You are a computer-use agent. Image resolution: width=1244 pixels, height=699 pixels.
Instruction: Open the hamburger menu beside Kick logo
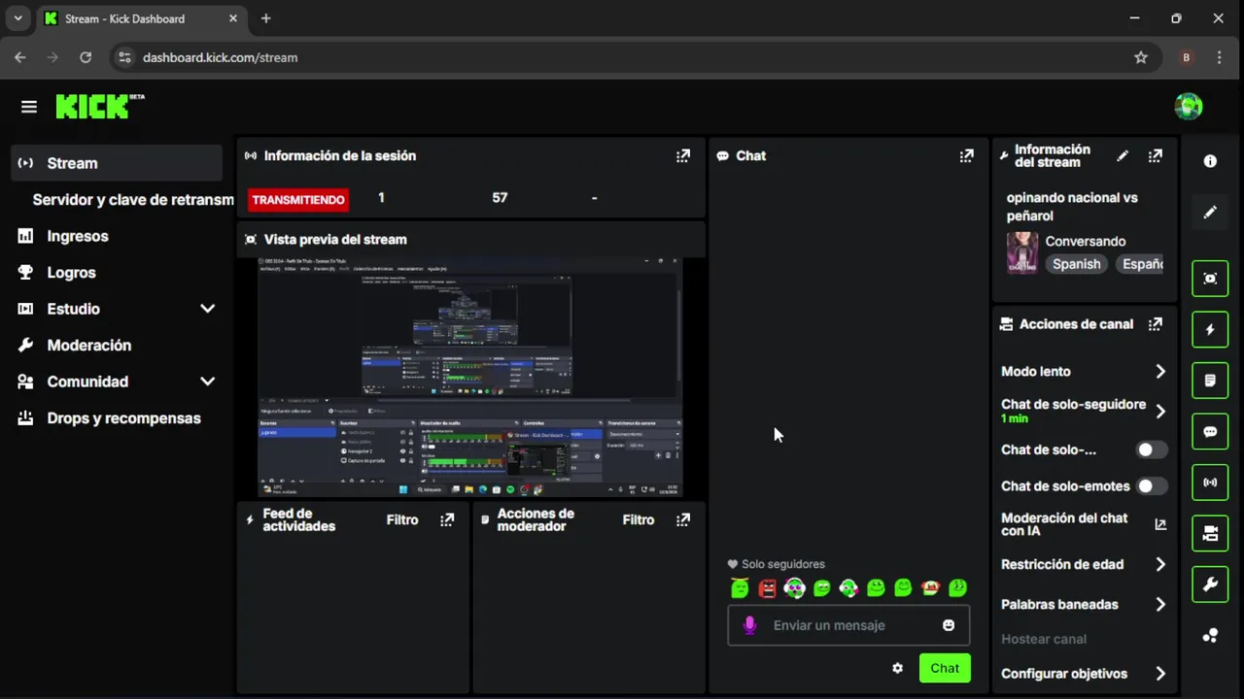click(x=29, y=107)
